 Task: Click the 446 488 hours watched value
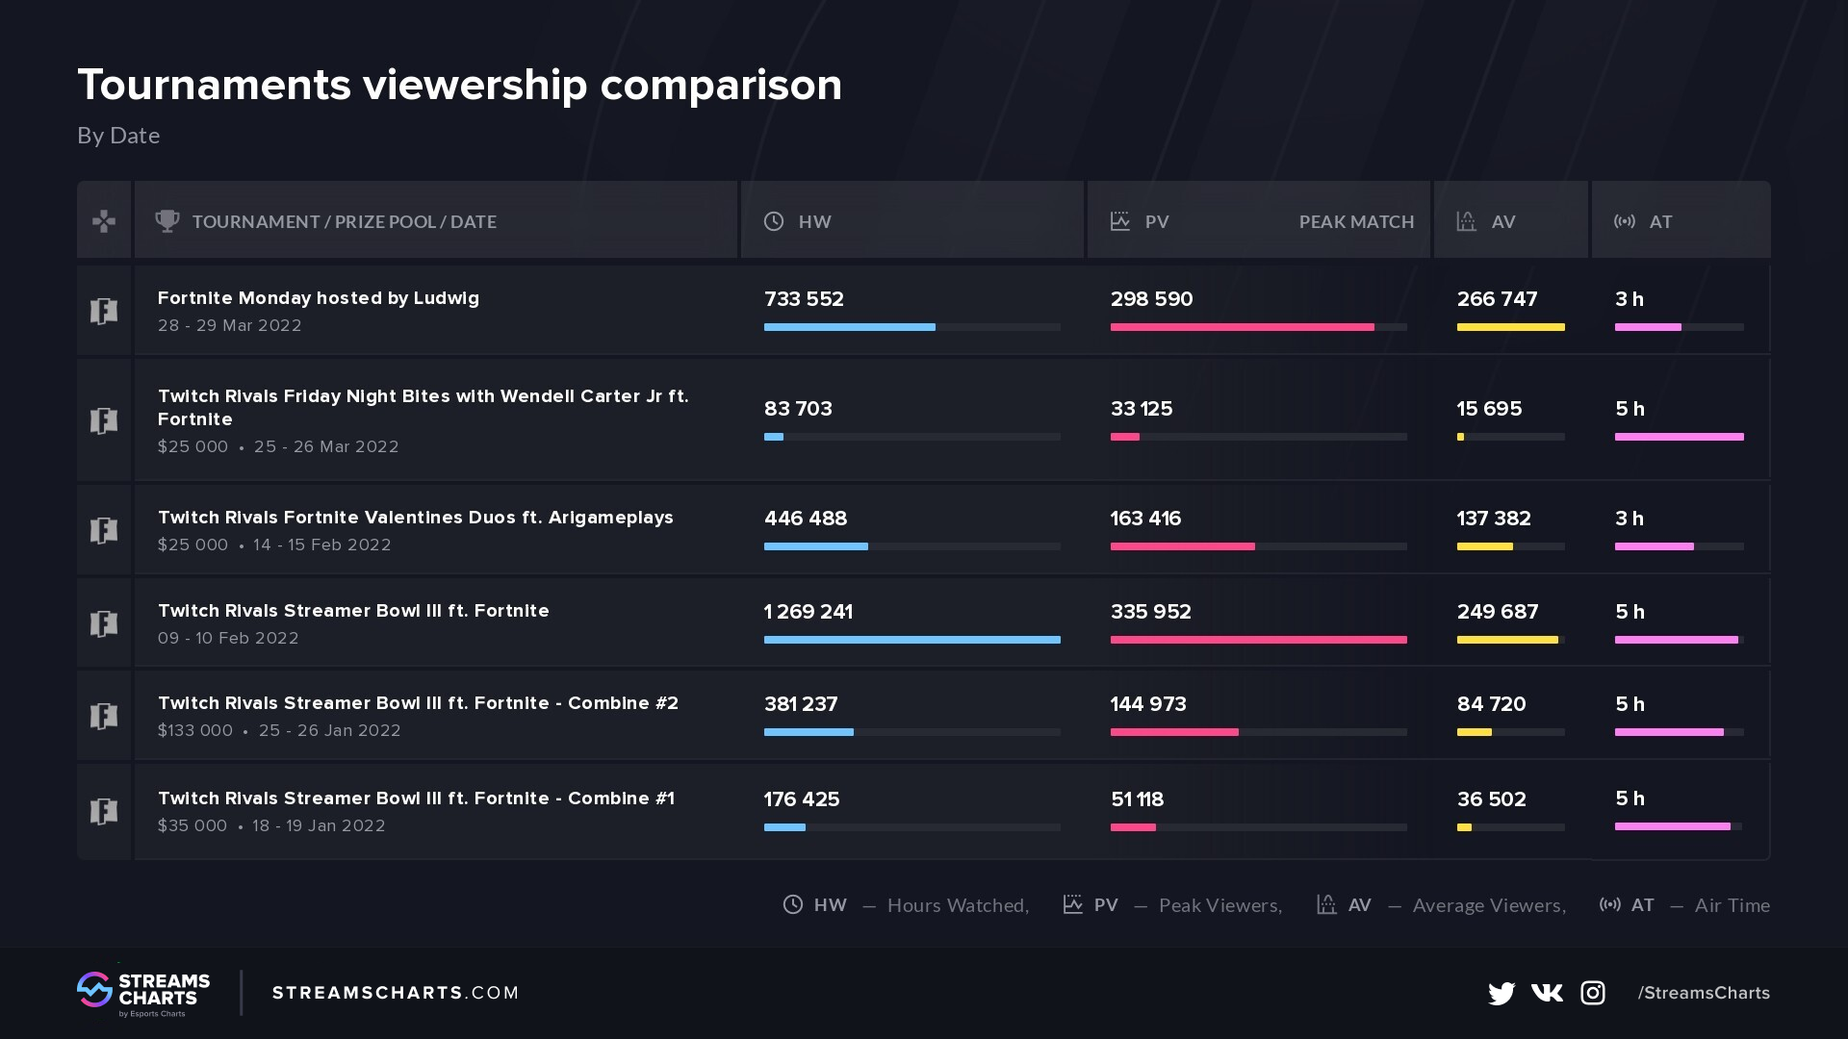point(806,519)
